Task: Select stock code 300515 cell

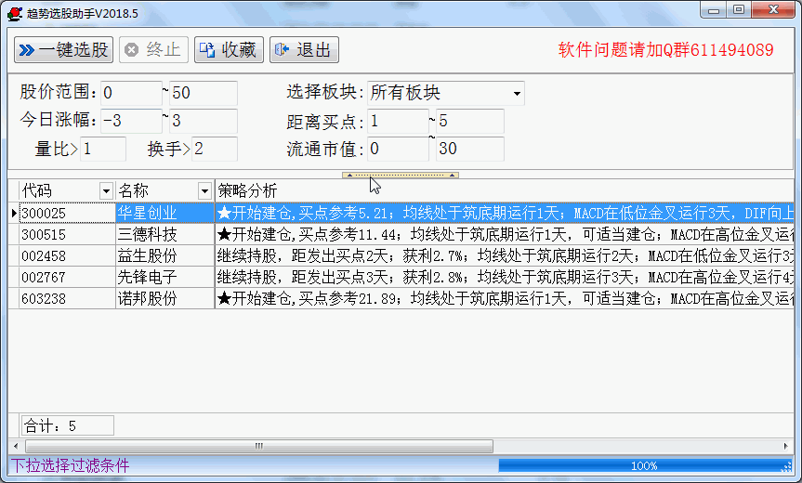Action: pyautogui.click(x=67, y=235)
